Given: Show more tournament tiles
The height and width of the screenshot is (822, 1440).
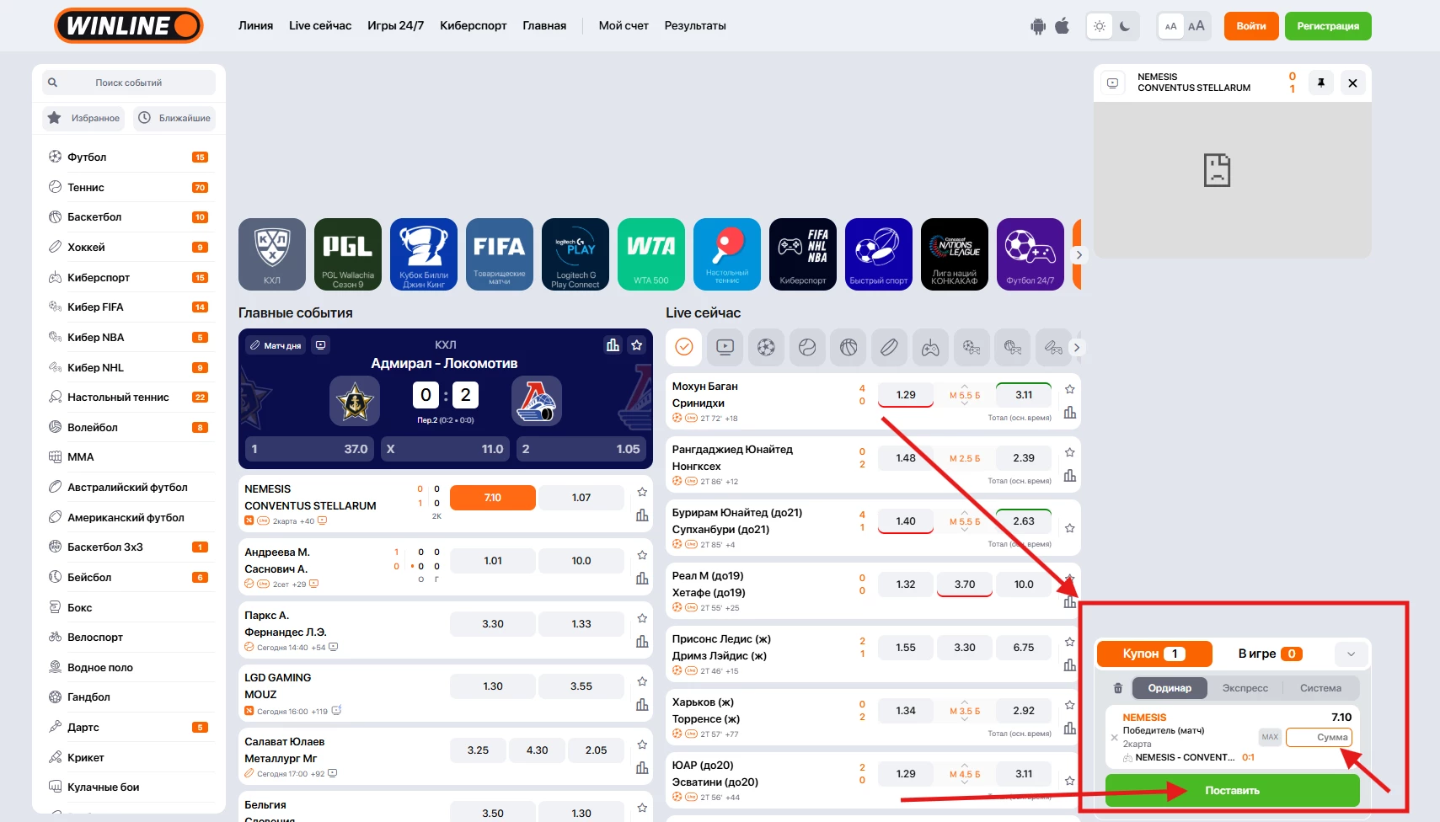Looking at the screenshot, I should tap(1079, 254).
